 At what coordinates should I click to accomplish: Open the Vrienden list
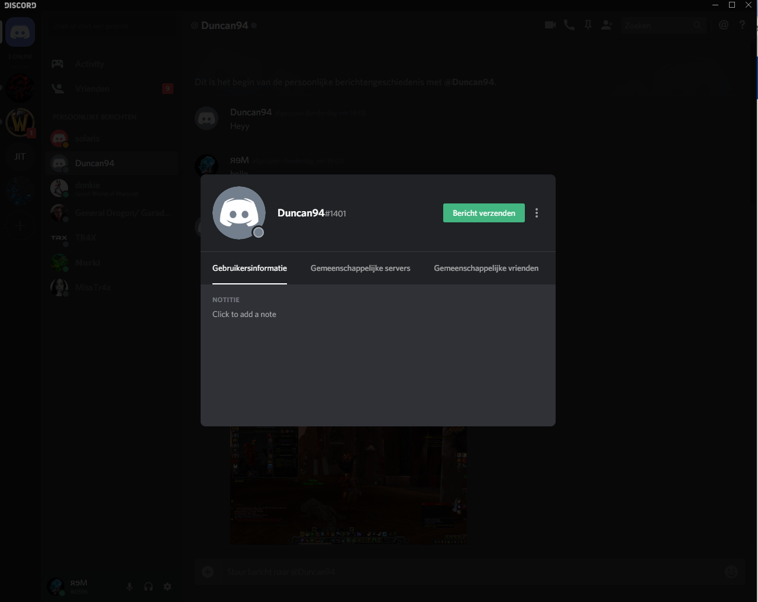[x=112, y=89]
